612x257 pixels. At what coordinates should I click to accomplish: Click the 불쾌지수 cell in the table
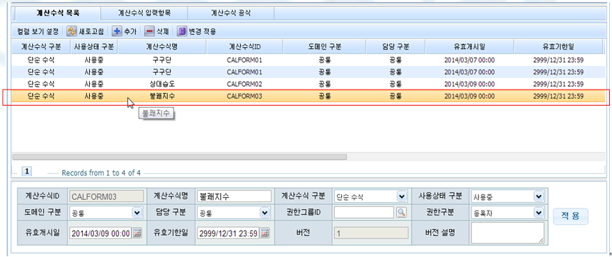(x=162, y=96)
